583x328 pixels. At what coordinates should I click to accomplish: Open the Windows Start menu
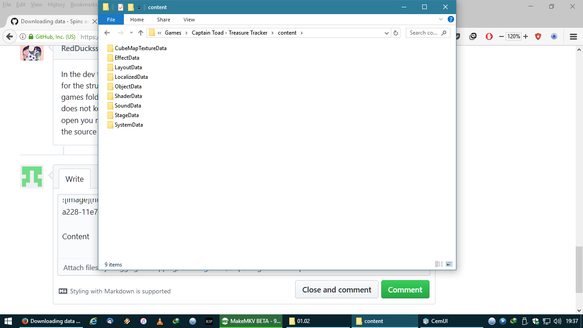8,321
